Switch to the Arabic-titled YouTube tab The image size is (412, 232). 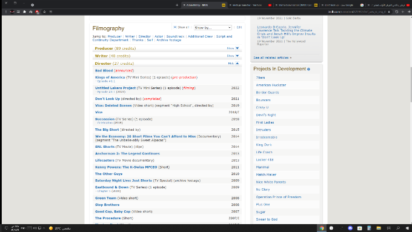coord(388,5)
